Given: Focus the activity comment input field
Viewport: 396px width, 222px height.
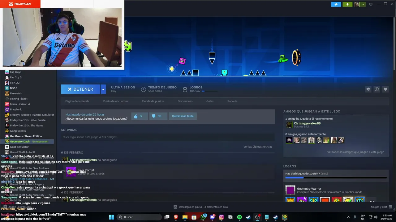Looking at the screenshot, I should coord(167,137).
